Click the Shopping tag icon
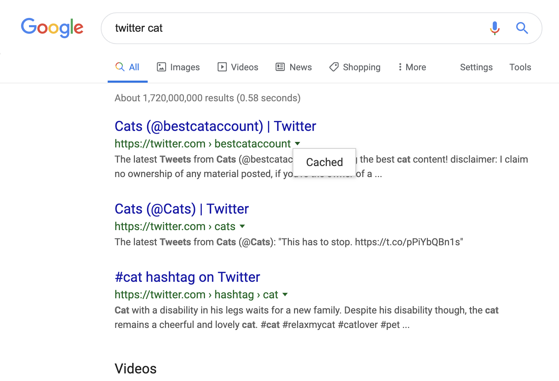The width and height of the screenshot is (559, 381). [334, 67]
